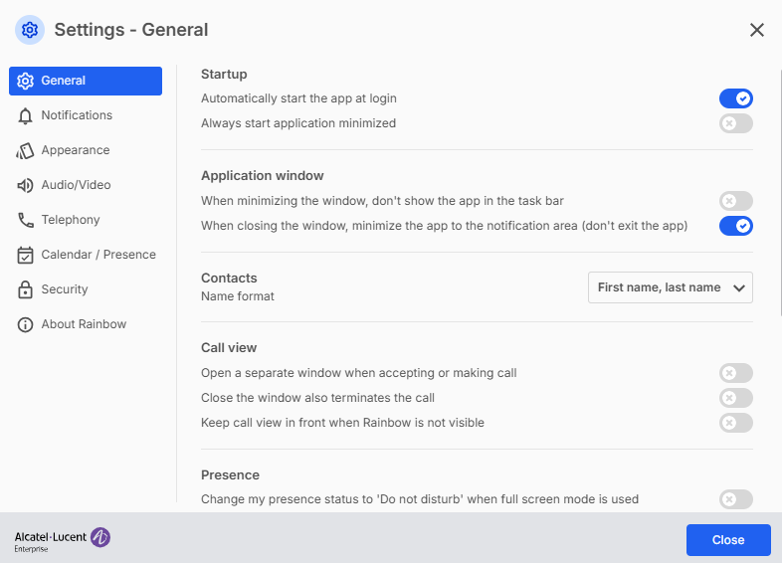Disable automatically start the app at login

click(736, 98)
